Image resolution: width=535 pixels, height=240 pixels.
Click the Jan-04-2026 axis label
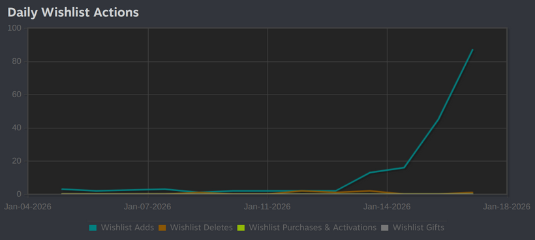28,207
